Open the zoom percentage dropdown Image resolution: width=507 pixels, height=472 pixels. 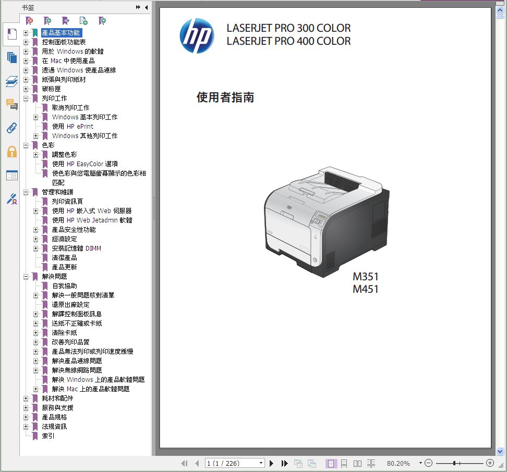coord(420,463)
